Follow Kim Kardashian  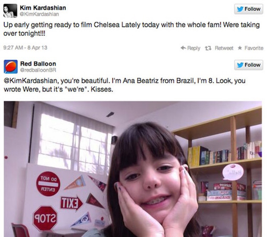[x=249, y=9]
